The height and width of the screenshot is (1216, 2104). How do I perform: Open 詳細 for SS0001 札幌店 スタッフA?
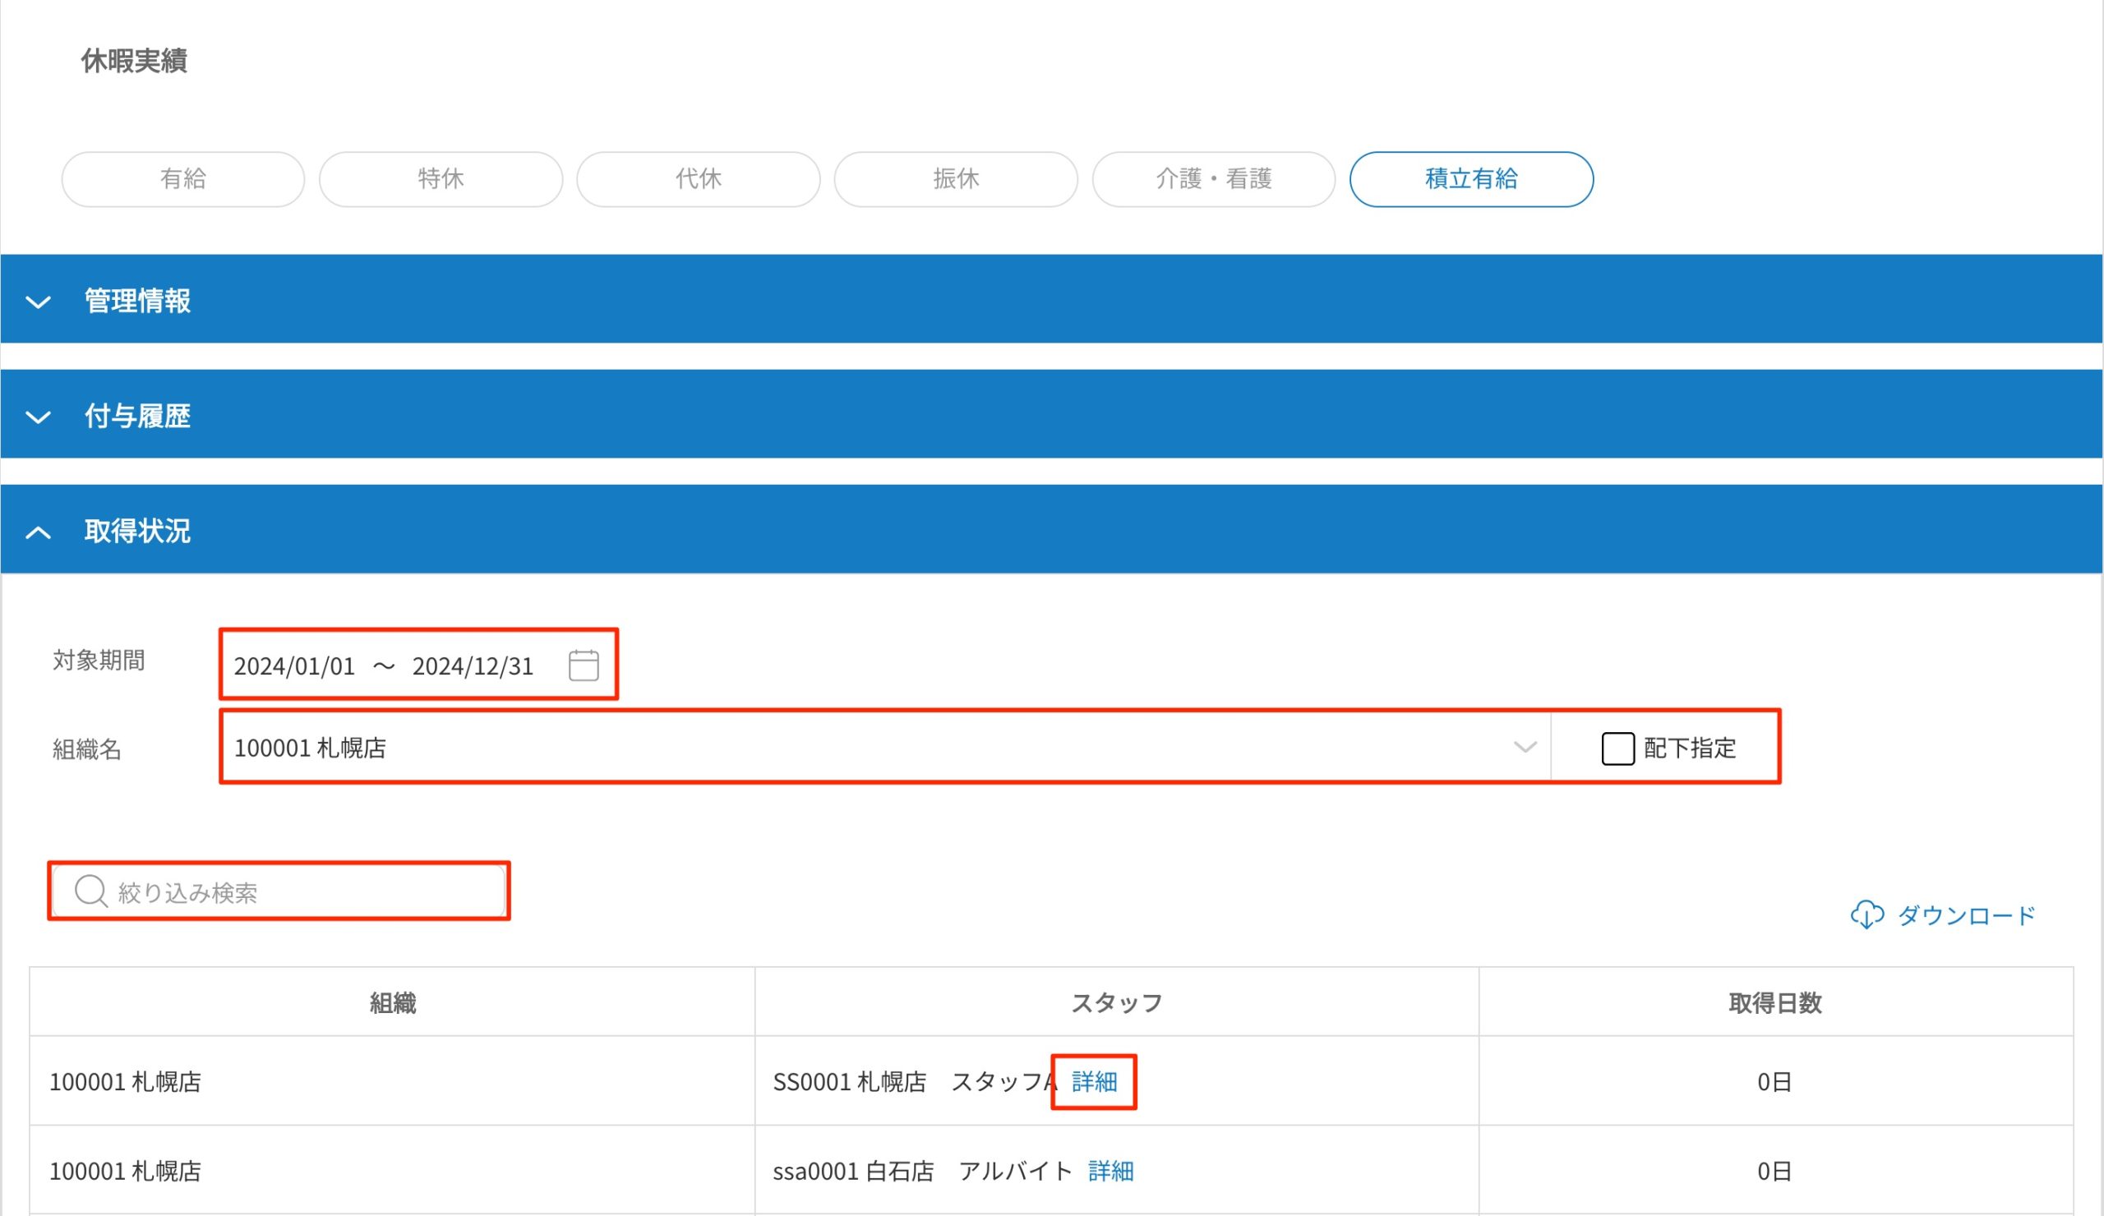pyautogui.click(x=1095, y=1080)
